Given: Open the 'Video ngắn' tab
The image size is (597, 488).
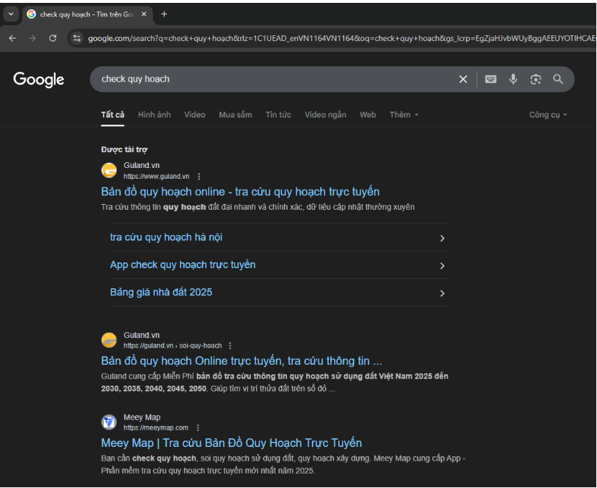Looking at the screenshot, I should point(325,115).
